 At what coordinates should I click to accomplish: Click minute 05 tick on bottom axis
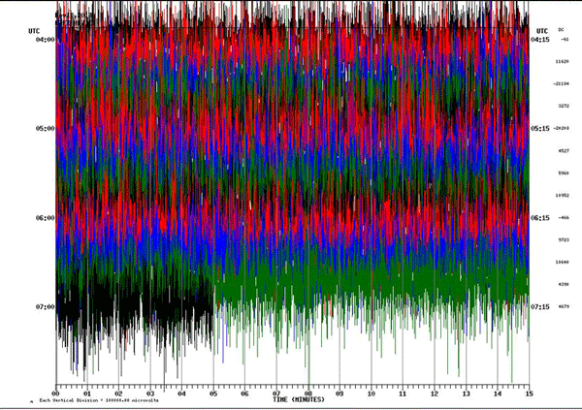213,394
